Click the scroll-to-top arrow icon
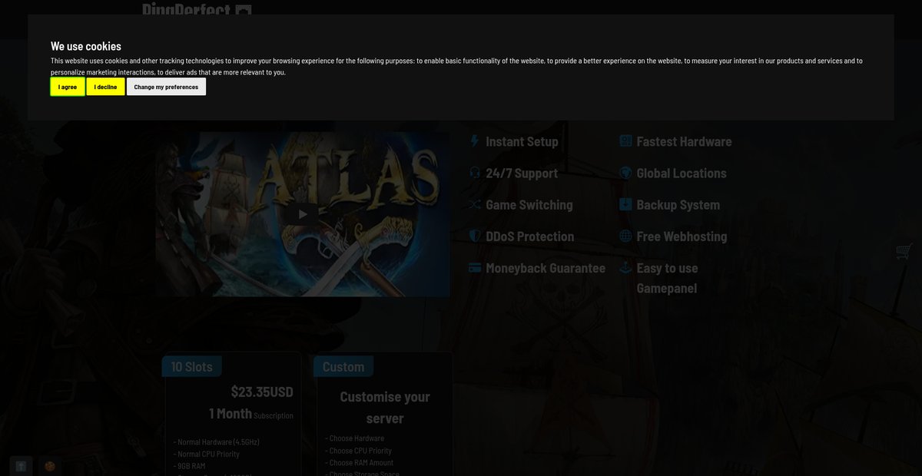Viewport: 922px width, 476px height. pyautogui.click(x=22, y=465)
